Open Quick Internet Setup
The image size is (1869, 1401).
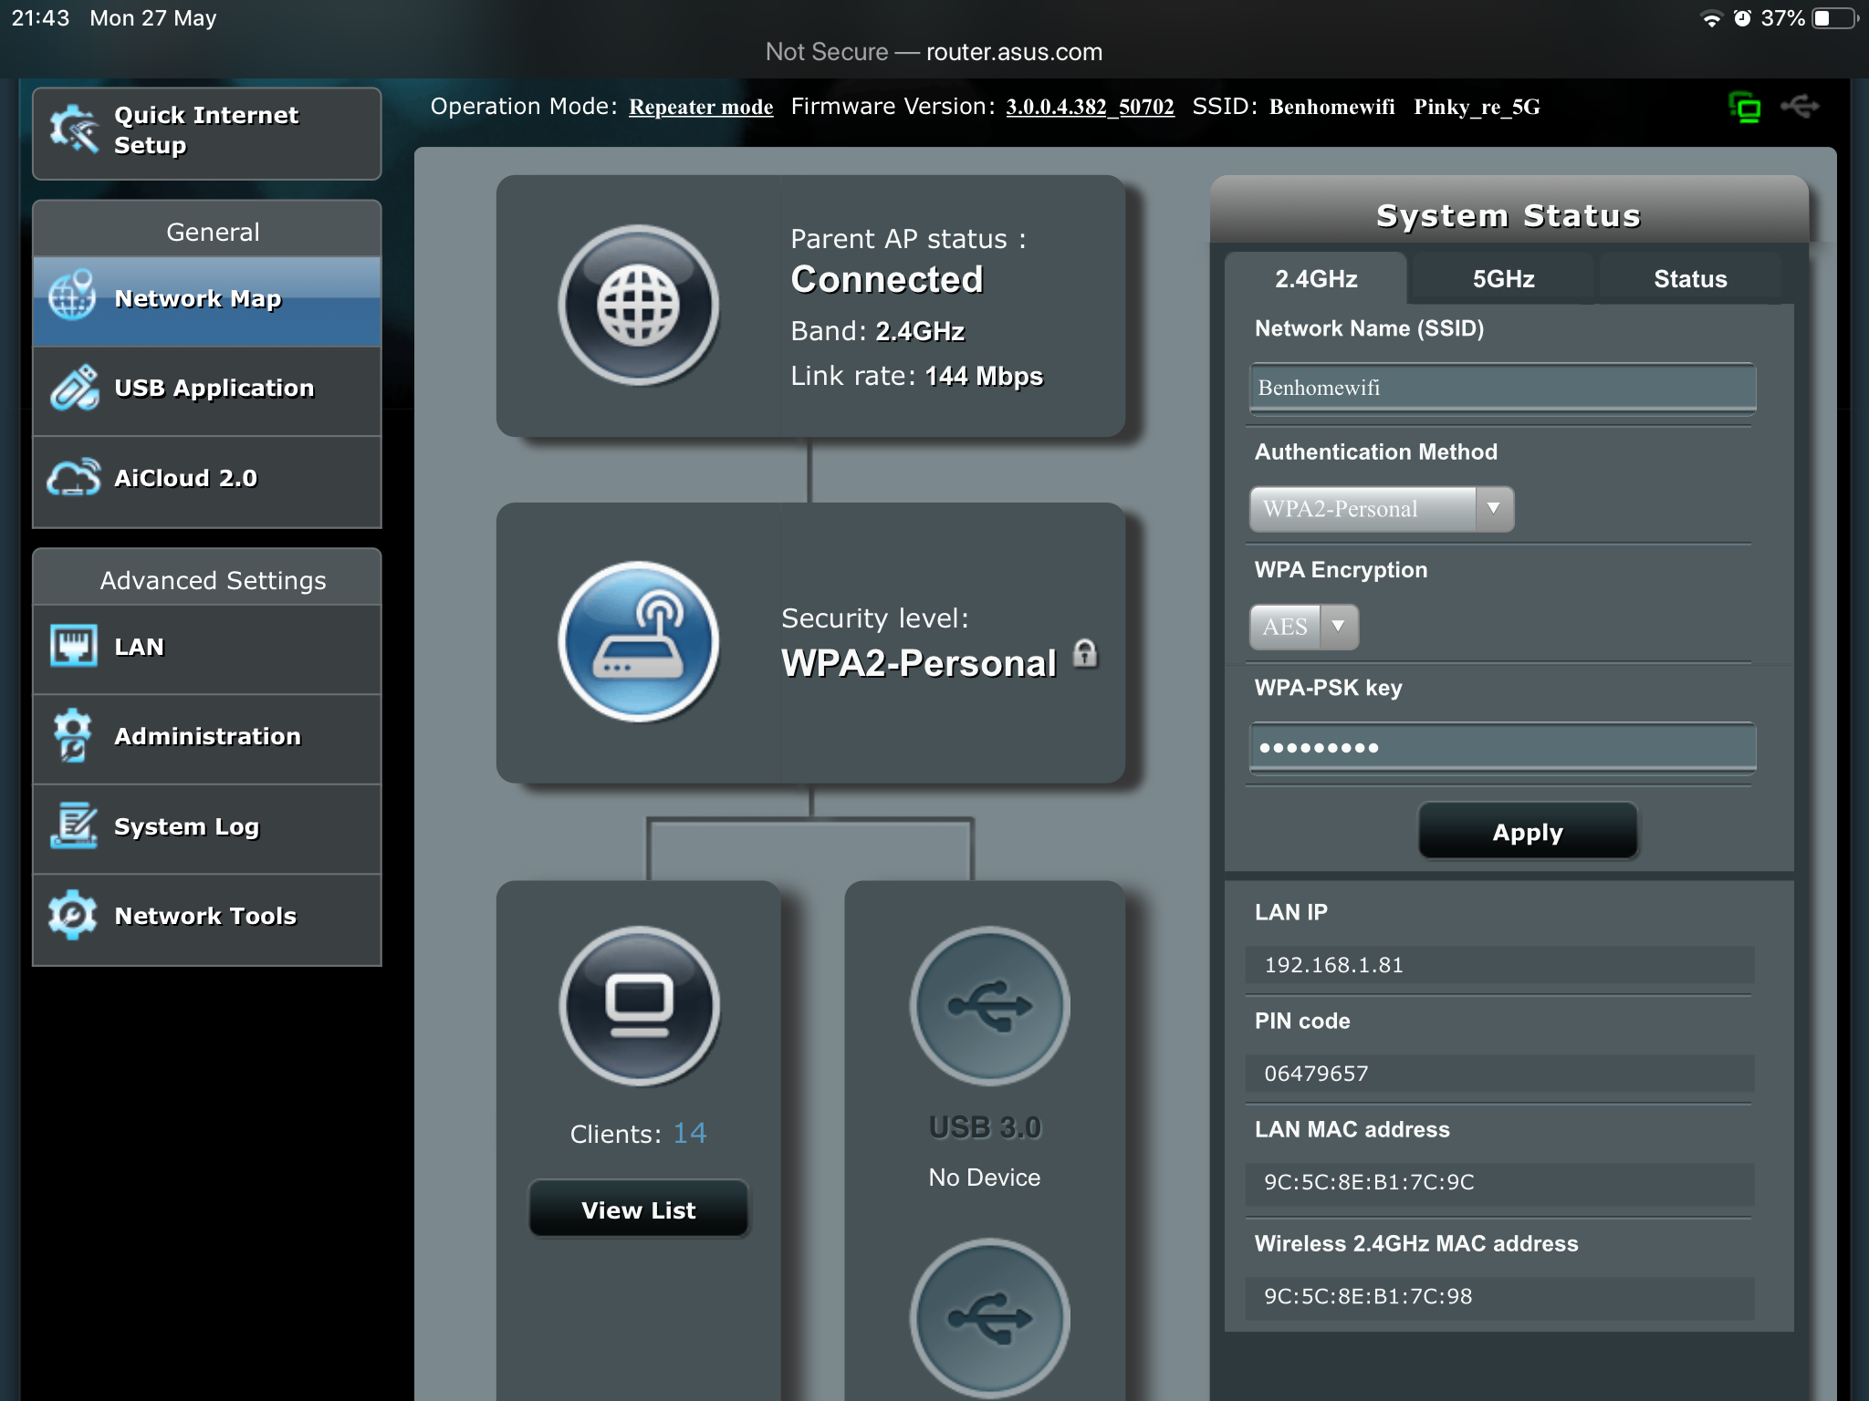click(207, 133)
